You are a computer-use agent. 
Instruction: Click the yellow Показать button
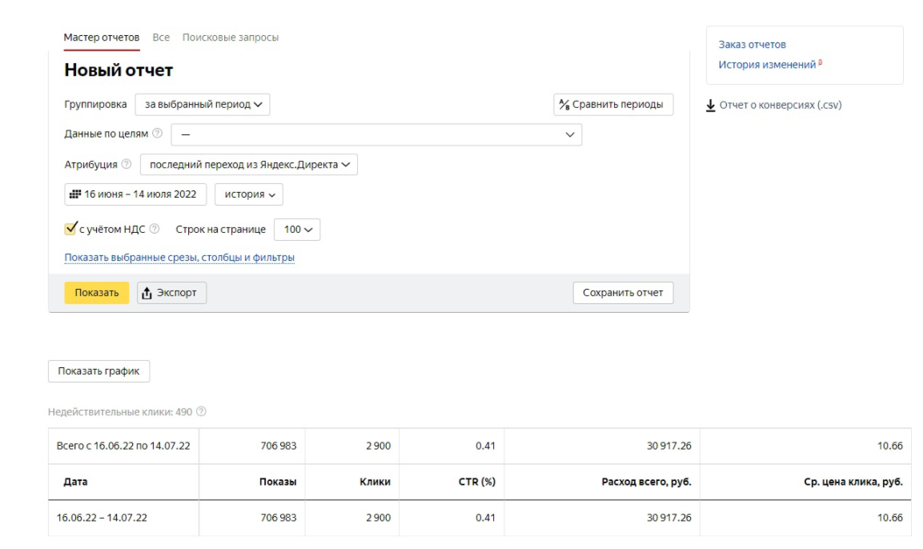click(97, 293)
